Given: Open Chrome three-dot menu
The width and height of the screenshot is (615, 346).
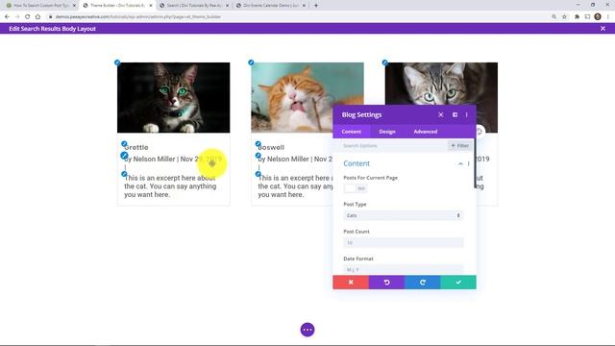Looking at the screenshot, I should click(608, 17).
